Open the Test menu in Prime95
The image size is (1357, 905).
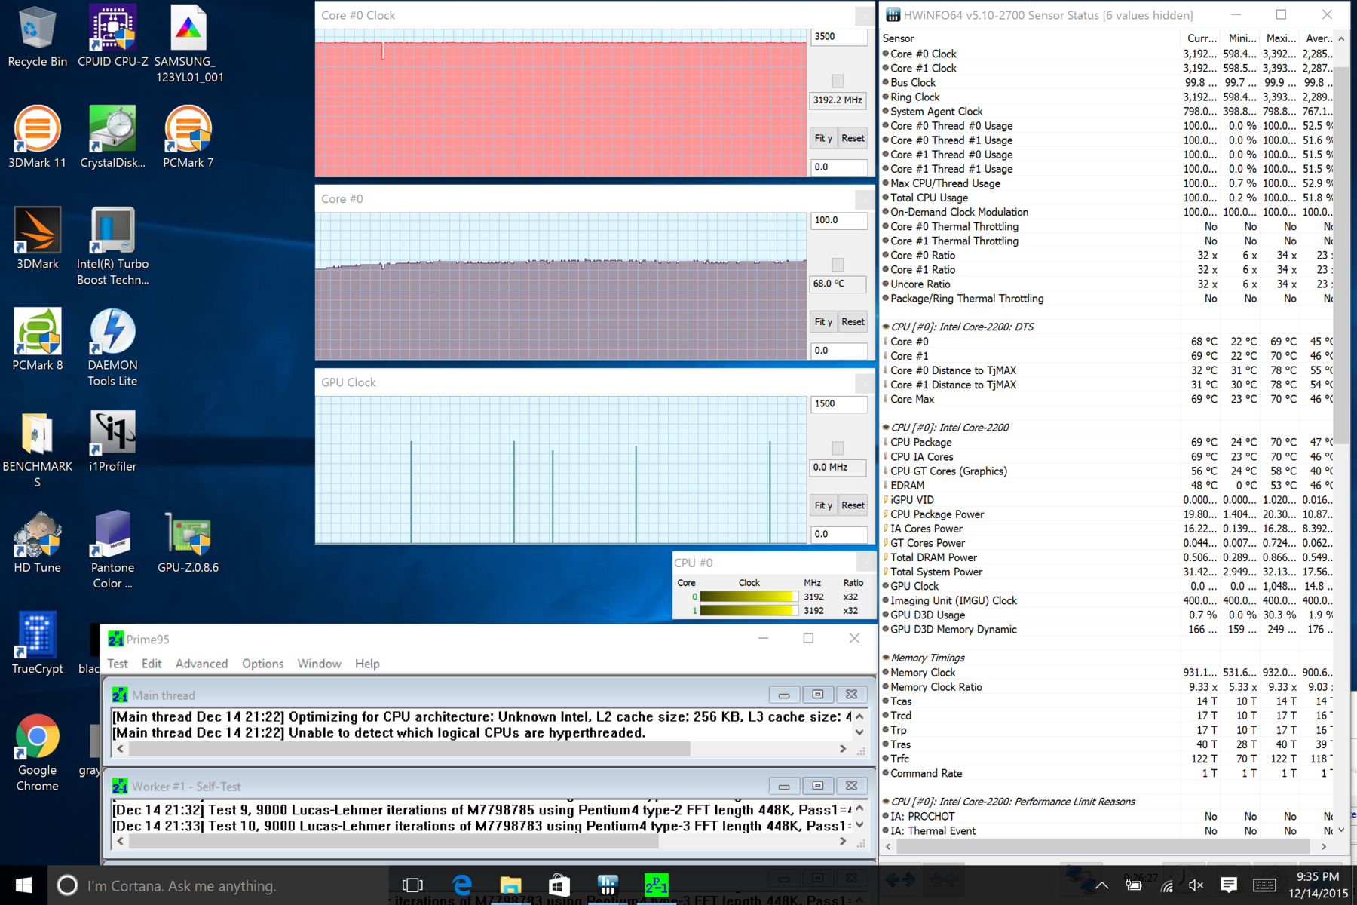pyautogui.click(x=118, y=664)
